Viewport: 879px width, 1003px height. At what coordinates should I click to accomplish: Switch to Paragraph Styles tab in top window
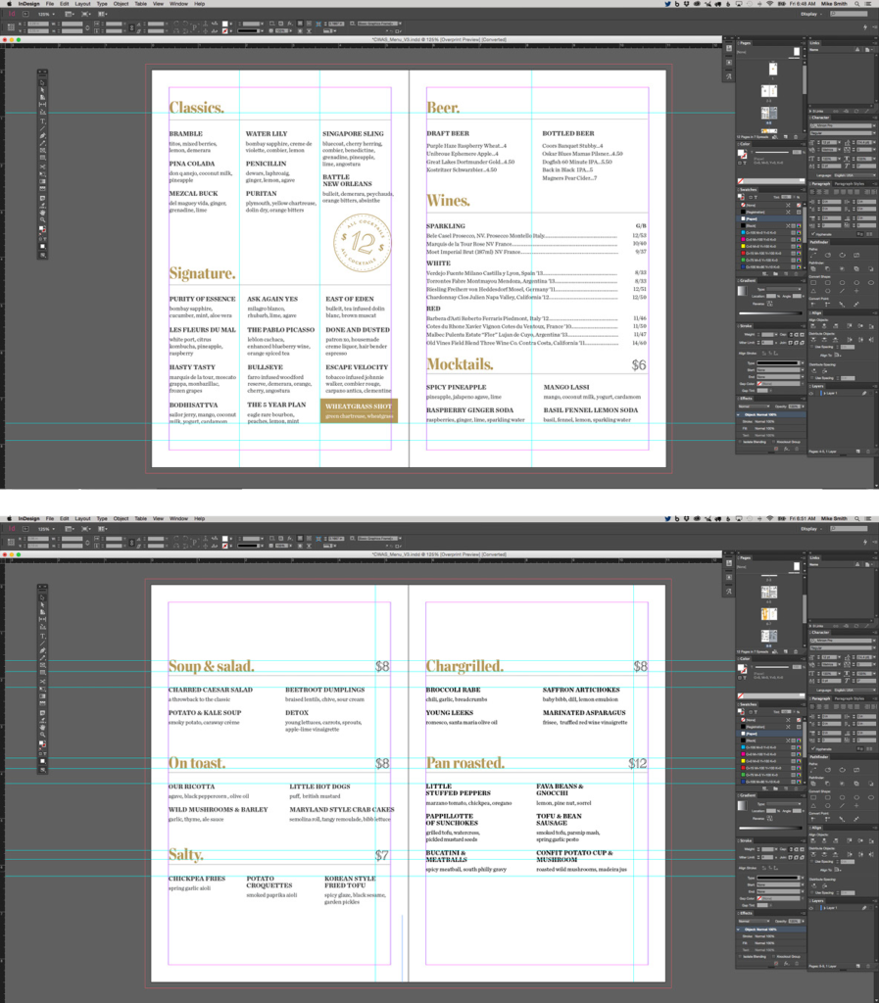point(851,183)
